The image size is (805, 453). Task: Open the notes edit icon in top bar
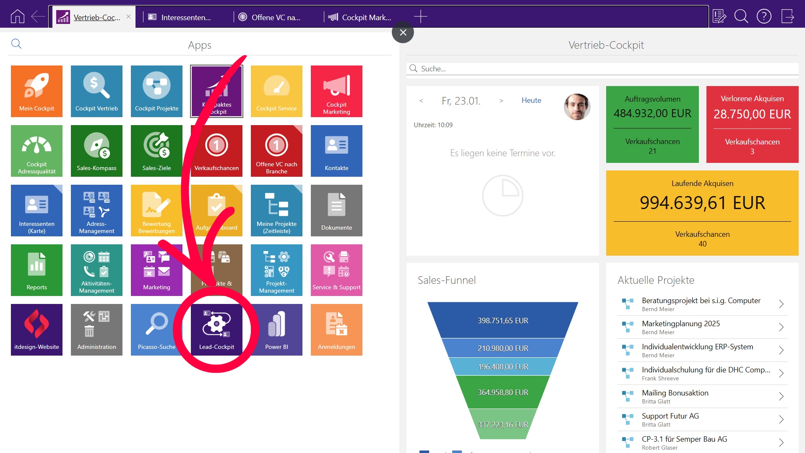[719, 17]
